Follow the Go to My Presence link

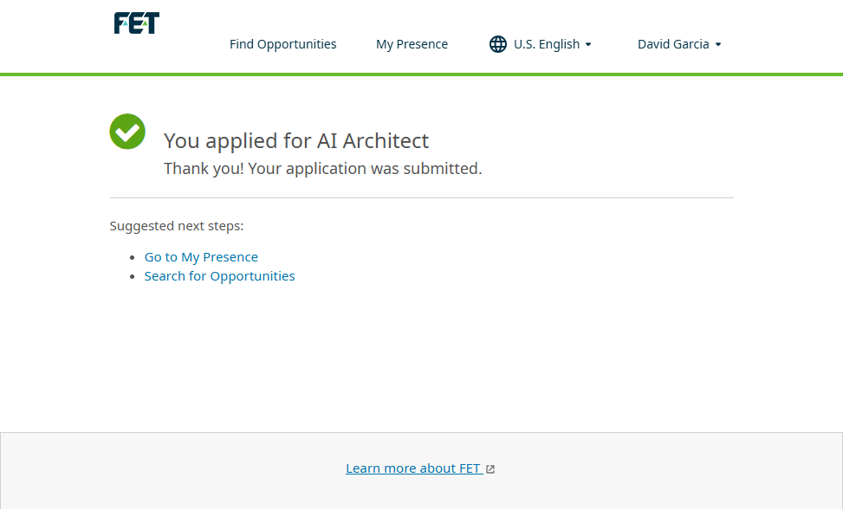click(x=201, y=257)
